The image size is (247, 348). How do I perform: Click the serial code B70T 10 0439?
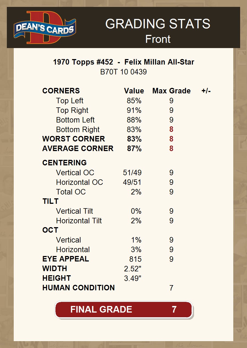[123, 72]
